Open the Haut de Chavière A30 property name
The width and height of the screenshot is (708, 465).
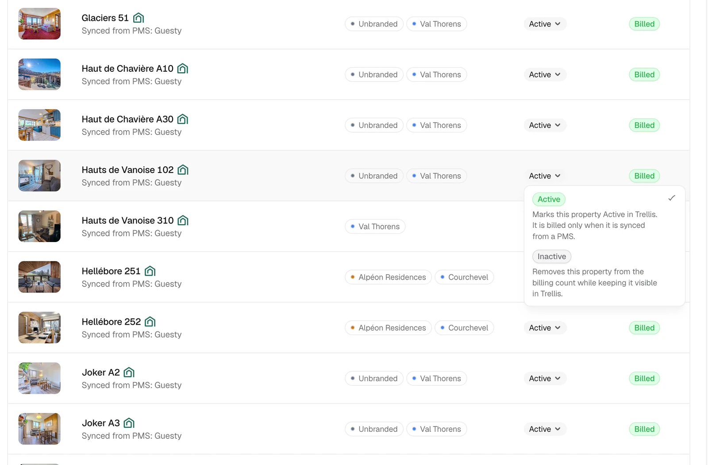127,119
